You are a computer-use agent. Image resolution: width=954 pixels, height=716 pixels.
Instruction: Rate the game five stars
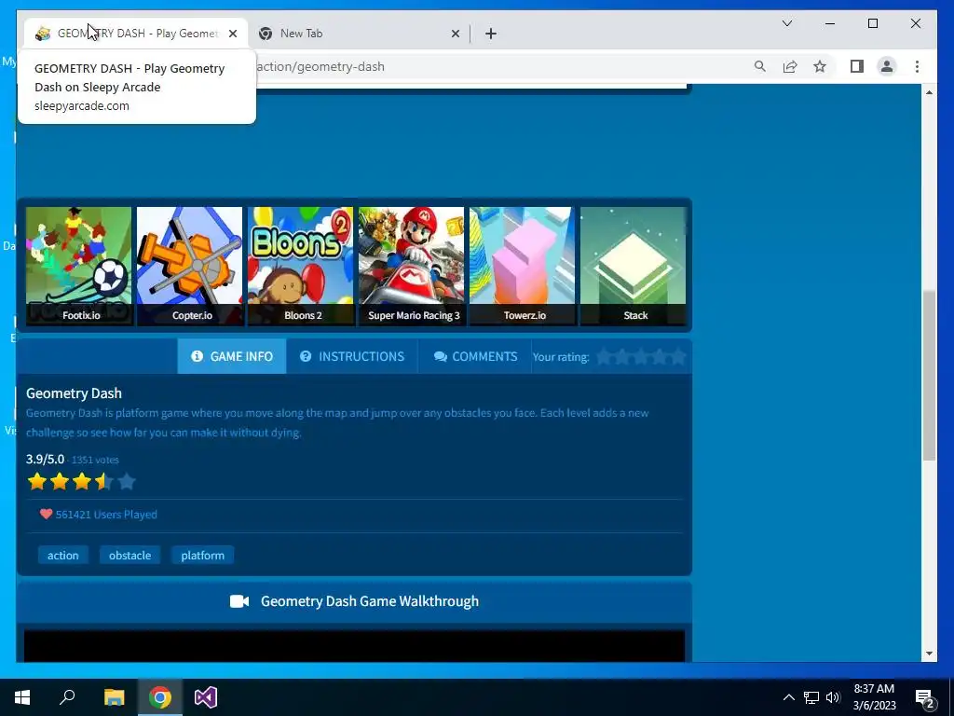tap(678, 356)
